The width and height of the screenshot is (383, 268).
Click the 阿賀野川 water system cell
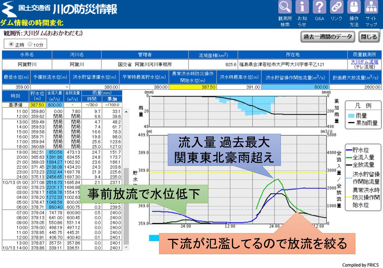point(27,64)
